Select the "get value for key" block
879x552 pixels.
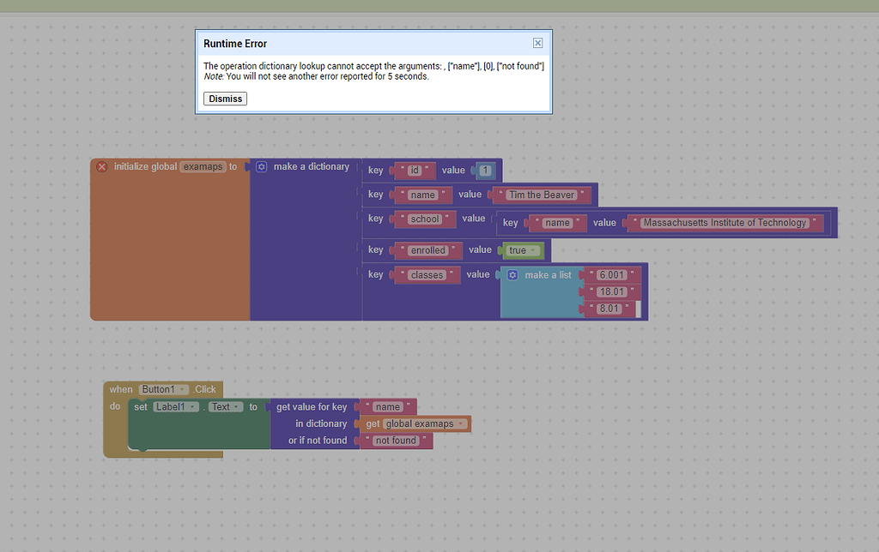tap(311, 407)
